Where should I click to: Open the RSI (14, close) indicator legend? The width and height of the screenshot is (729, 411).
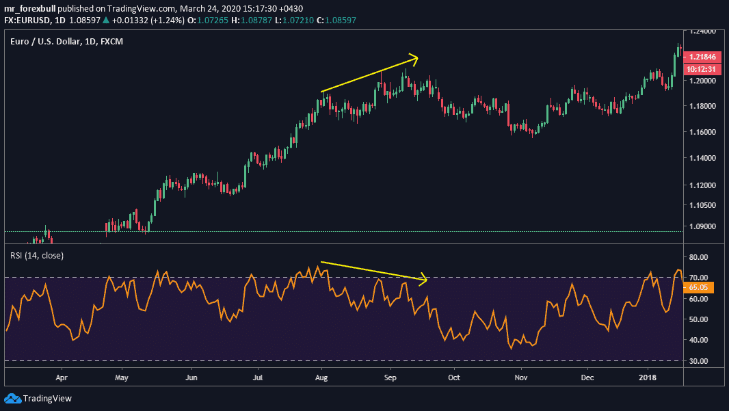point(36,256)
